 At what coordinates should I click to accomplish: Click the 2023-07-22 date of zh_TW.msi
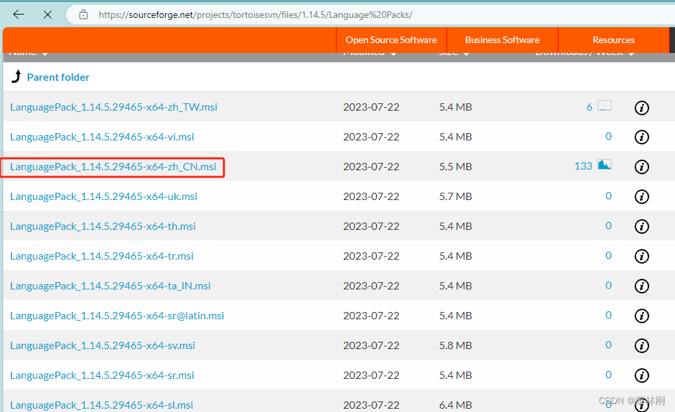[x=371, y=107]
